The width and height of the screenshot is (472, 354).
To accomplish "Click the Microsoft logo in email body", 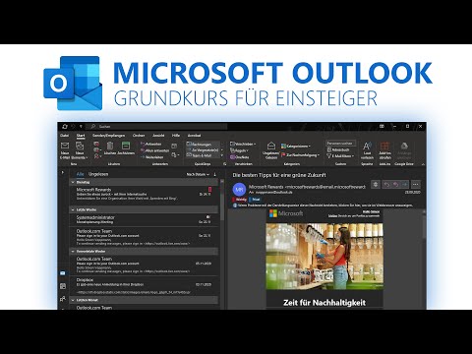I will click(286, 213).
